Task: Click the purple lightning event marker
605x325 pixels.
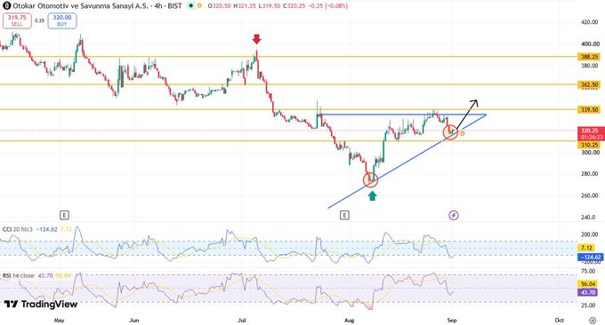Action: [454, 215]
